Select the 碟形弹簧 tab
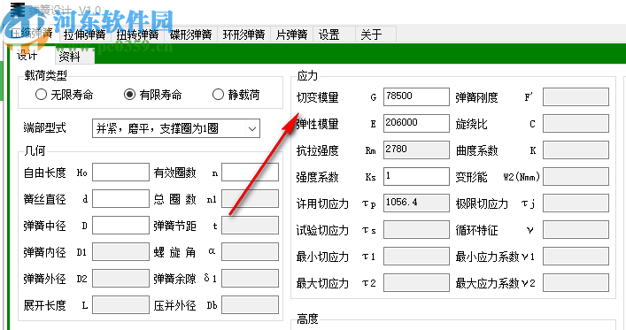The image size is (626, 330). click(191, 35)
